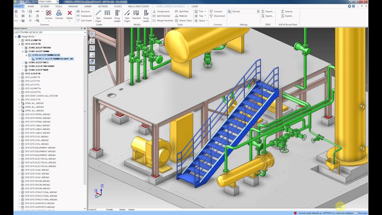382x215 pixels.
Task: Switch to the PROJECT tab
Action: point(19,6)
